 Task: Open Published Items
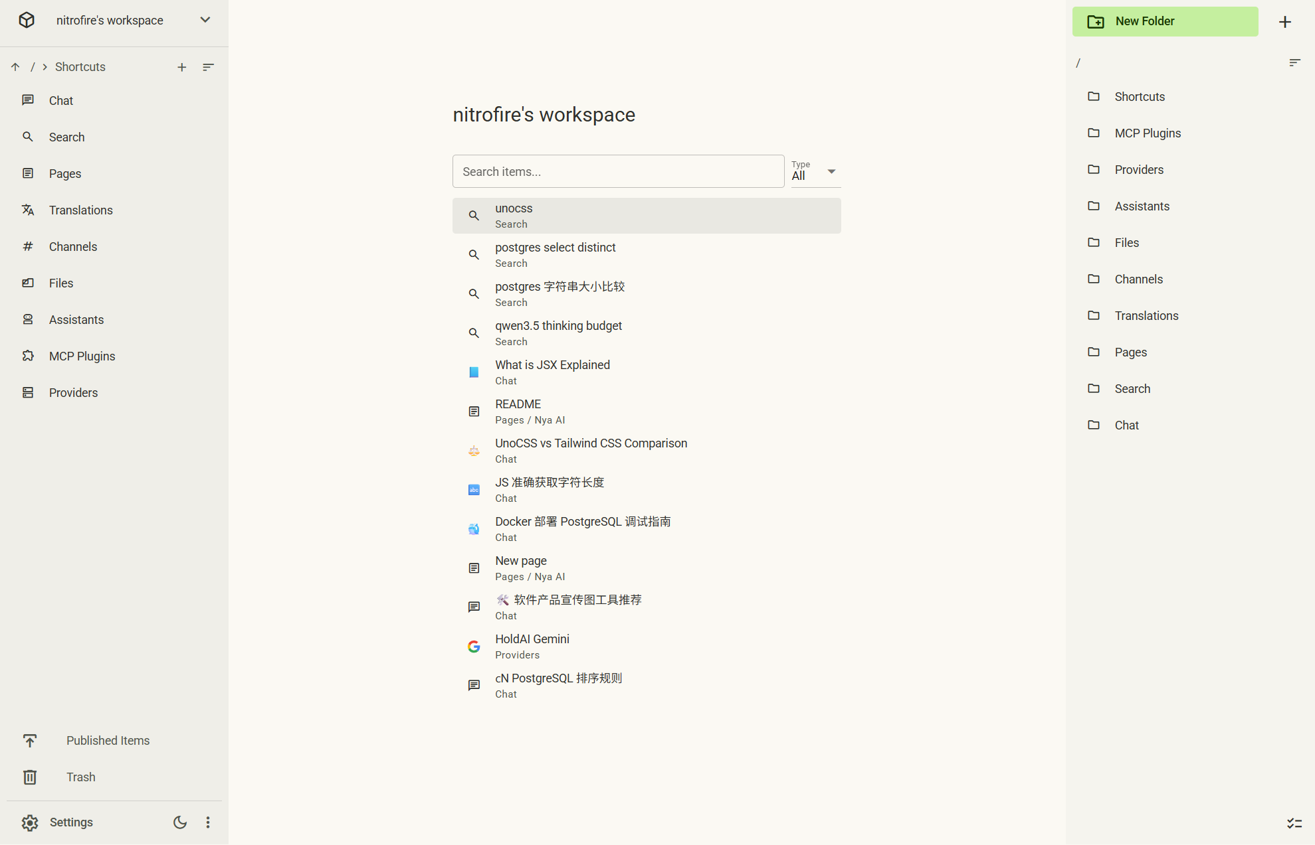[108, 741]
